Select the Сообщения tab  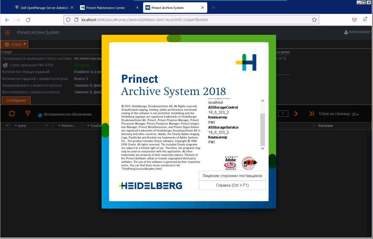16,101
